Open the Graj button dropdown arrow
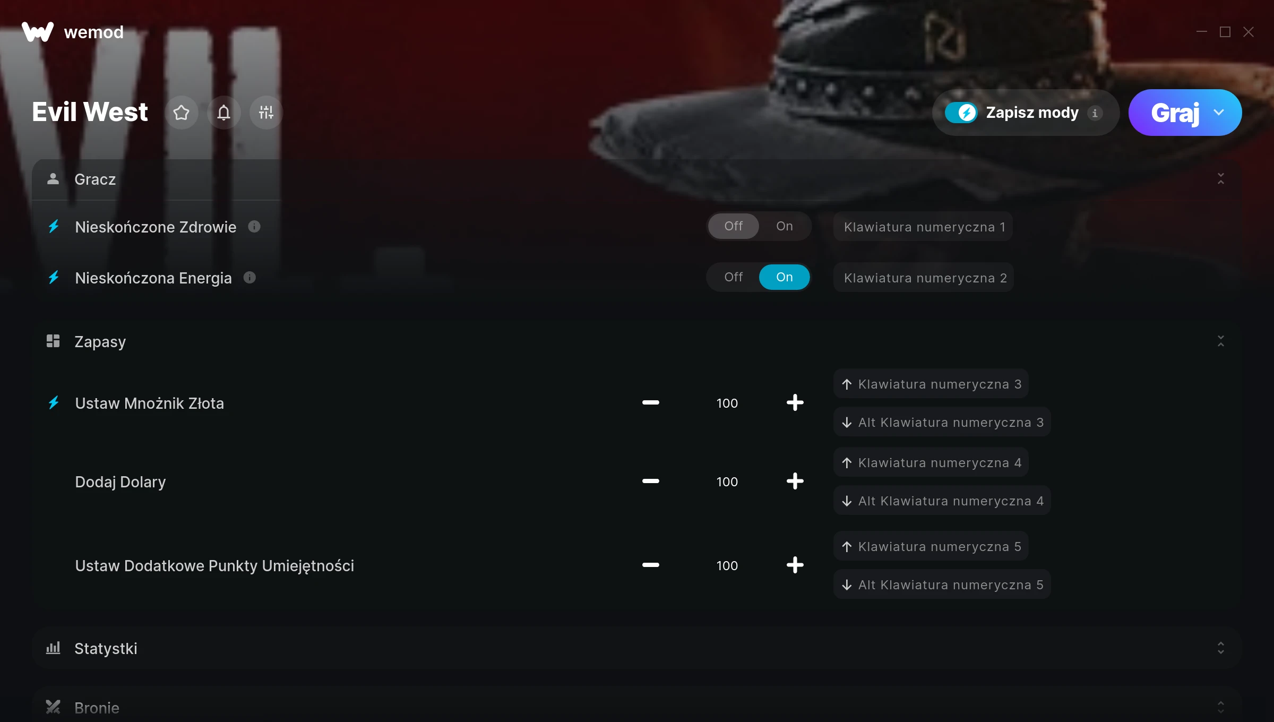1274x722 pixels. click(x=1219, y=113)
